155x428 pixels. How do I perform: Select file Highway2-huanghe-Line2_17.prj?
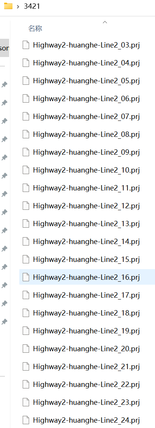[87, 295]
